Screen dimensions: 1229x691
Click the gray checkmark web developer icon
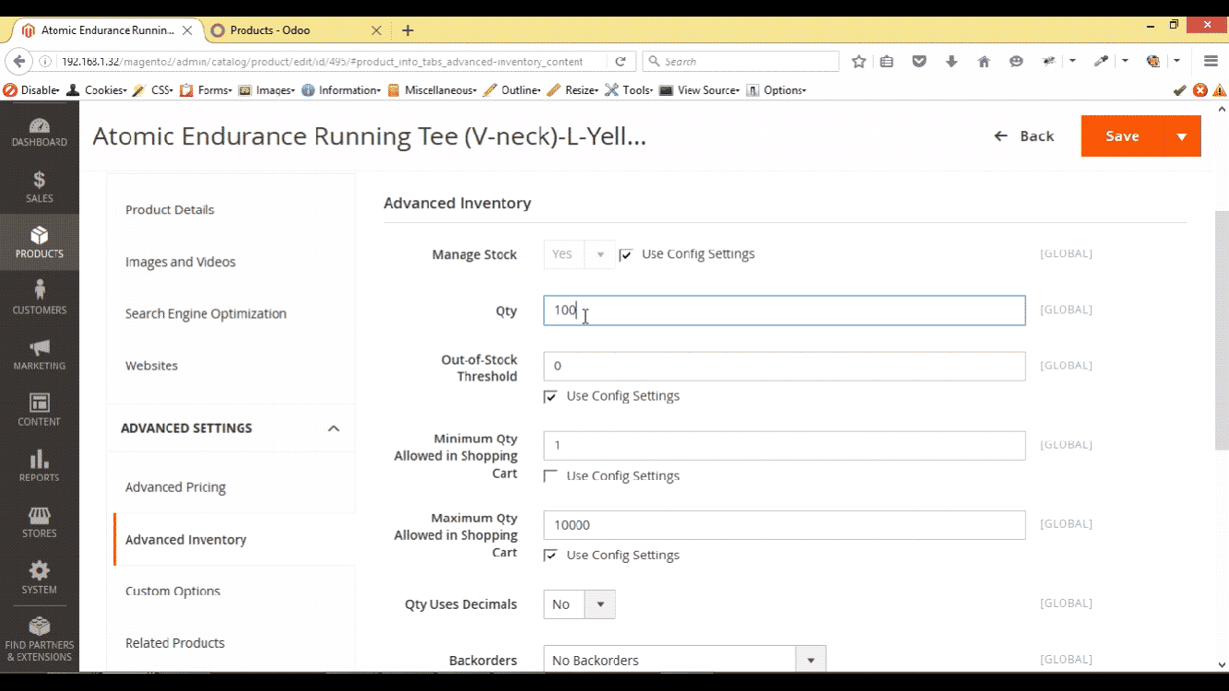tap(1179, 90)
